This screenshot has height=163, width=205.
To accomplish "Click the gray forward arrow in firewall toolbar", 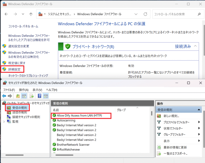I will (x=10, y=96).
